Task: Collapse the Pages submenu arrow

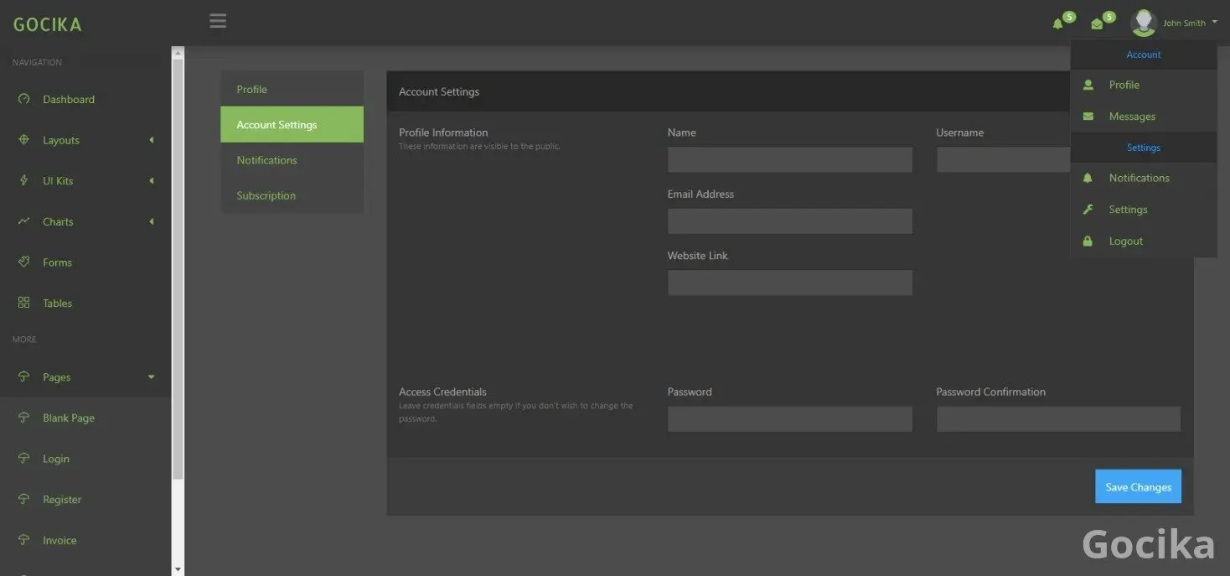Action: click(x=152, y=377)
